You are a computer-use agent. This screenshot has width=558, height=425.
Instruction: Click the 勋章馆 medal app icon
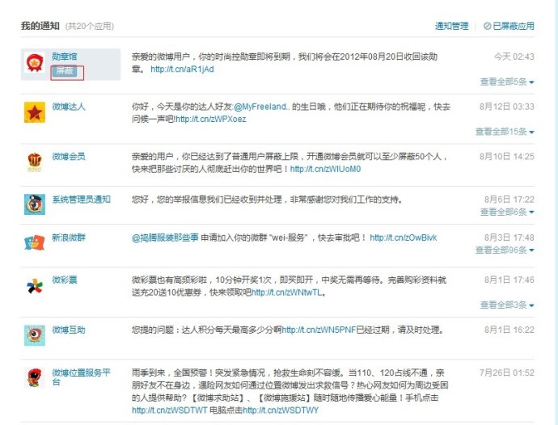tap(35, 62)
